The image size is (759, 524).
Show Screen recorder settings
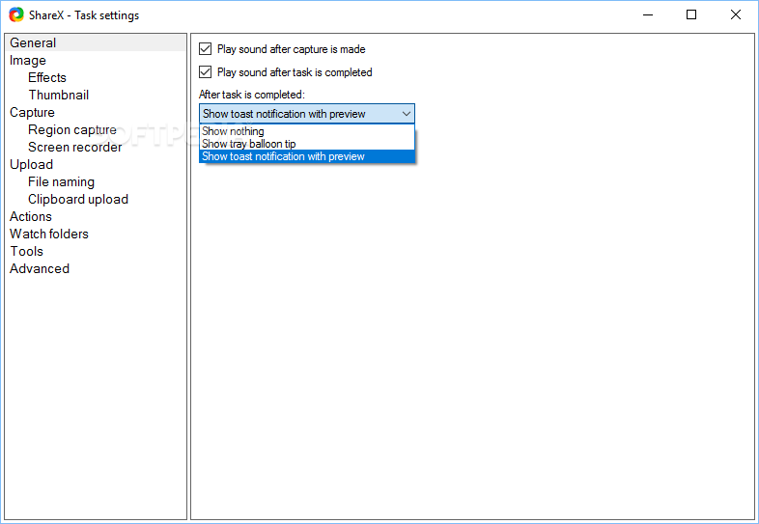[x=75, y=147]
